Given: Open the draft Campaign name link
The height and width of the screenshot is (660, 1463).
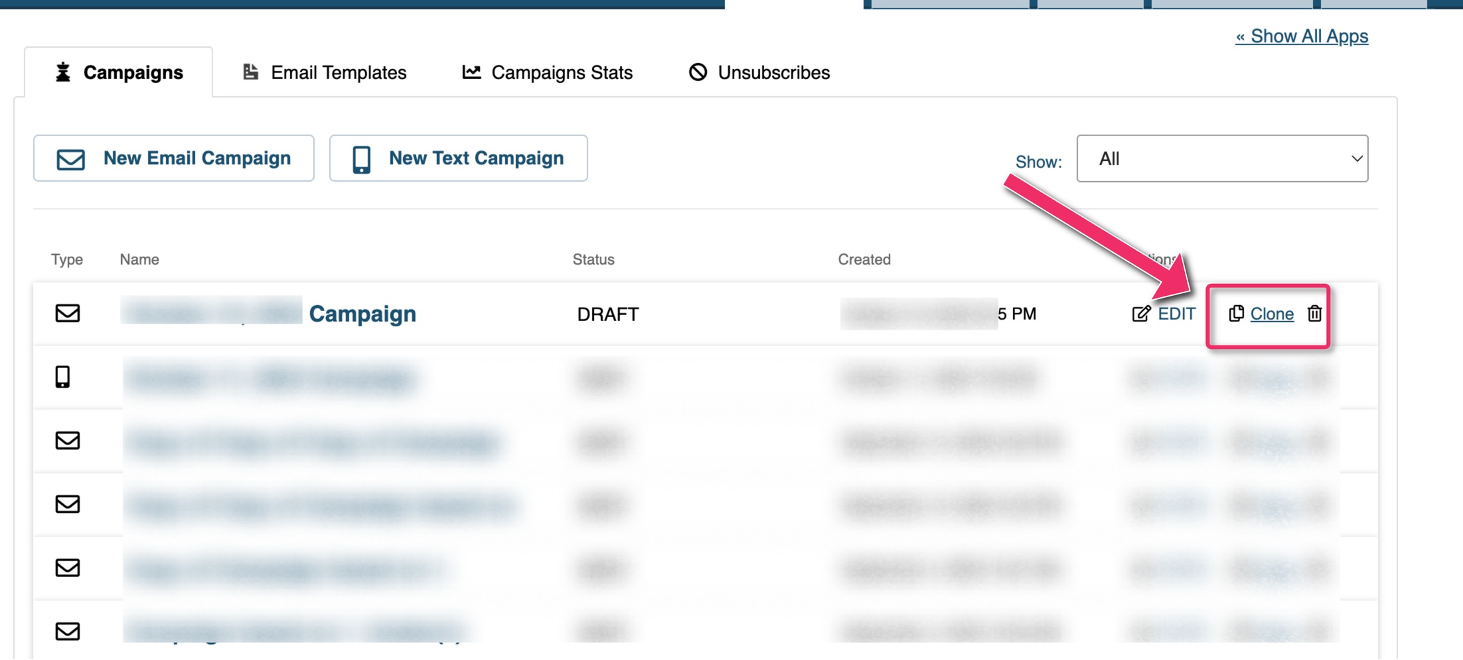Looking at the screenshot, I should (x=362, y=314).
